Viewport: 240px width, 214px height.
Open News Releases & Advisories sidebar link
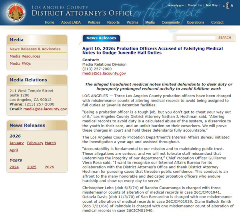pos(35,49)
